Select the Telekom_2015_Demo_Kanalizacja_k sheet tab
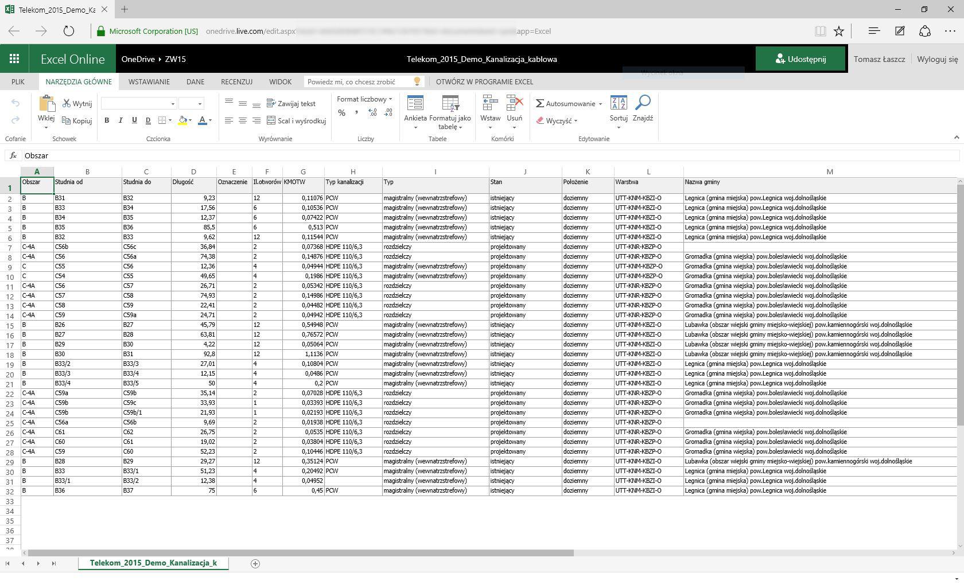Screen dimensions: 964x585 point(153,563)
